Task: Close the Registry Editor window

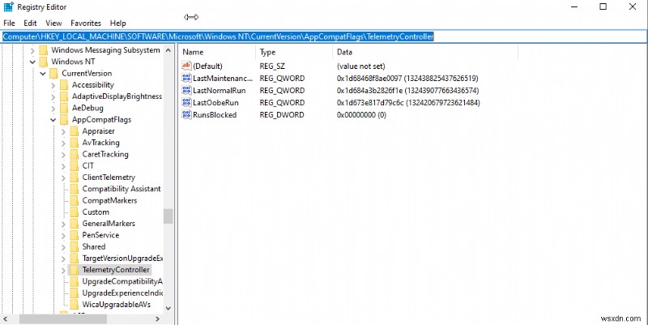Action: [x=633, y=7]
